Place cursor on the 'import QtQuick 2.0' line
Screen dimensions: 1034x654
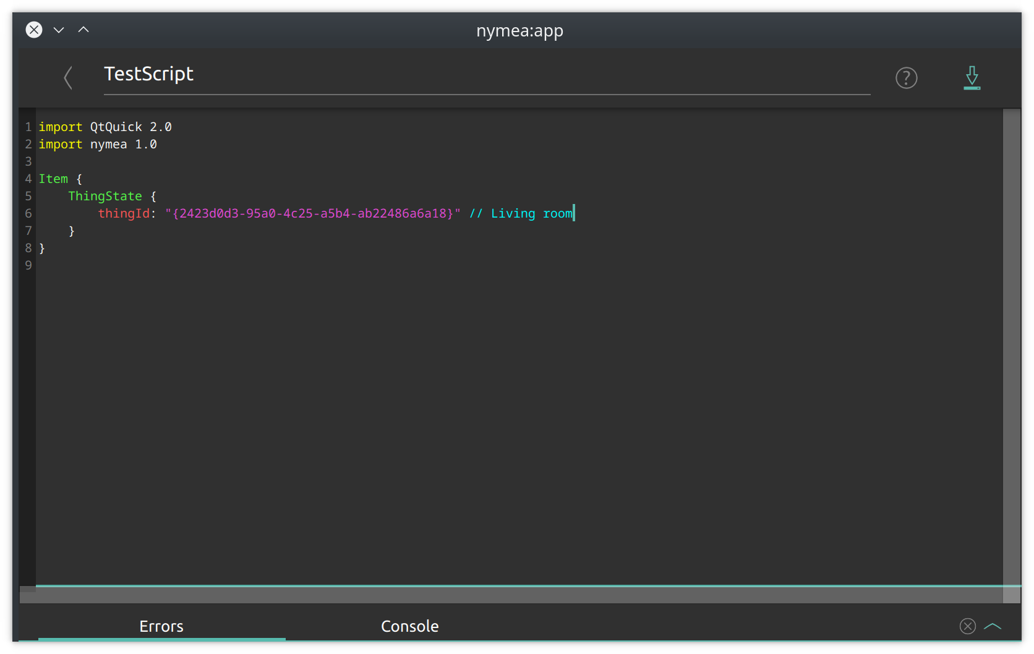pos(105,127)
